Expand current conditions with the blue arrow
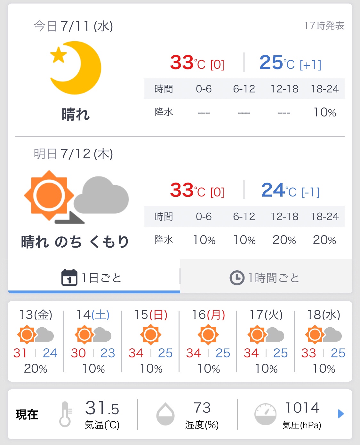This screenshot has width=360, height=445. [340, 414]
